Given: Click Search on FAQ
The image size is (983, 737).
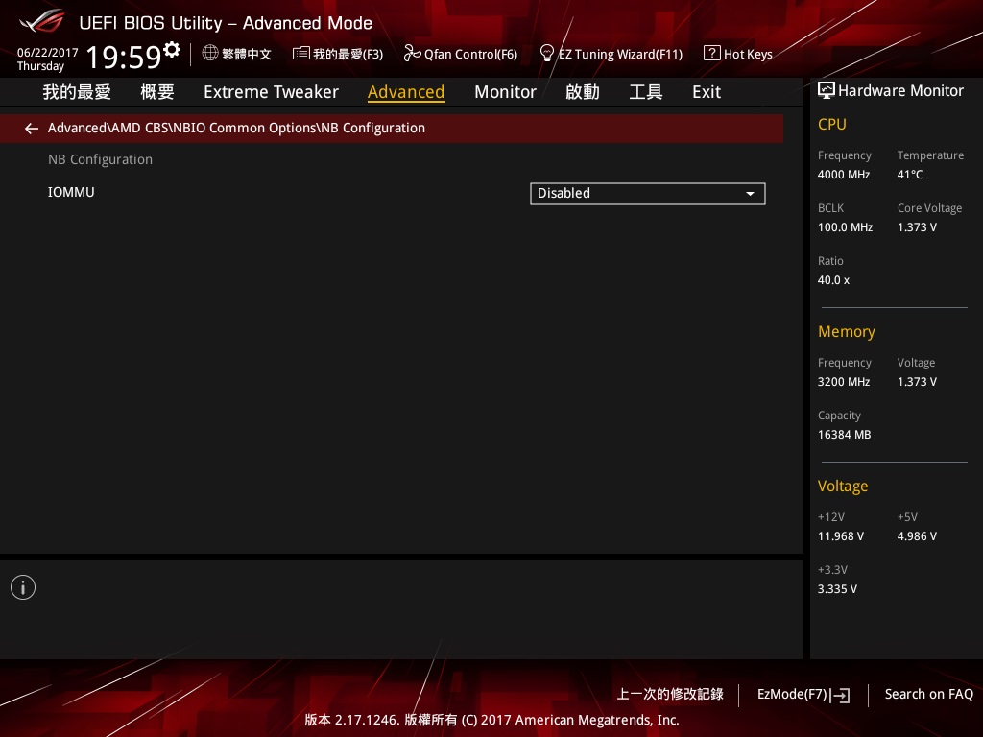Looking at the screenshot, I should (x=928, y=694).
